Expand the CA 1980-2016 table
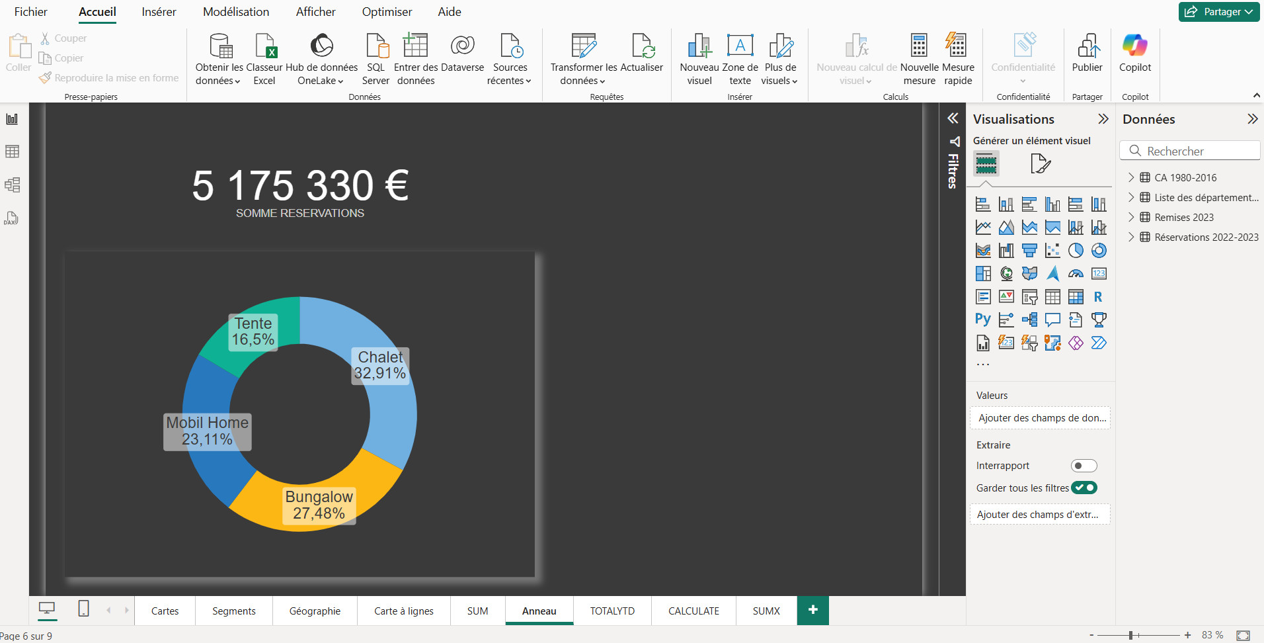Viewport: 1264px width, 643px height. click(x=1131, y=177)
